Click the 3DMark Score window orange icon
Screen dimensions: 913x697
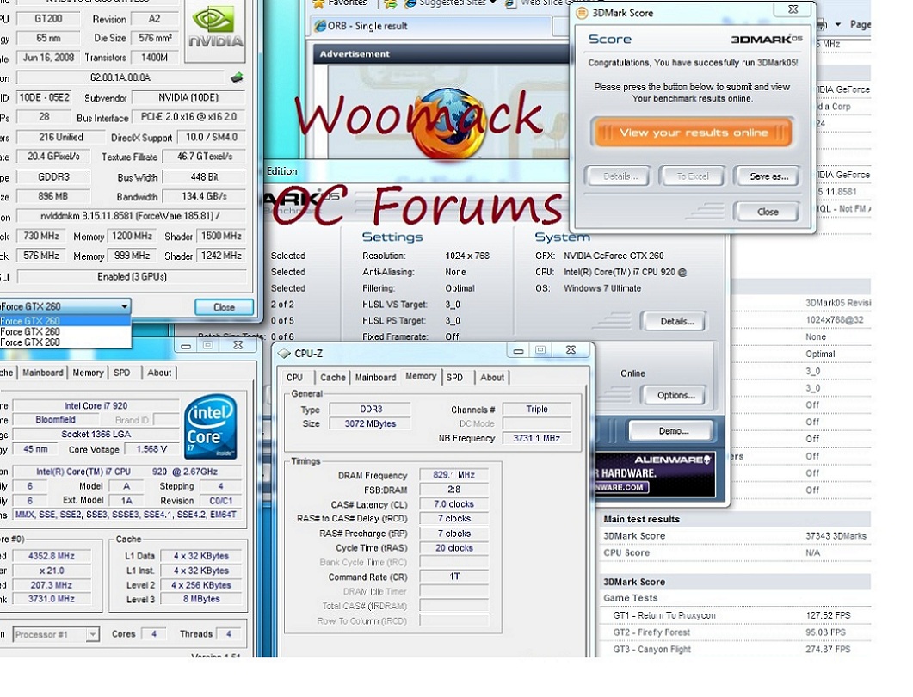[x=581, y=13]
